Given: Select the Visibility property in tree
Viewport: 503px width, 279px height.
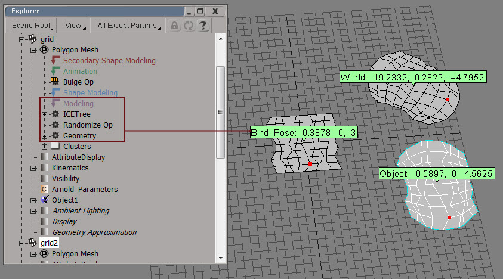Looking at the screenshot, I should pos(65,178).
